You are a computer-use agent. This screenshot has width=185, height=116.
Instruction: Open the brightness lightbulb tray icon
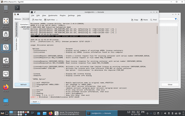(162, 113)
